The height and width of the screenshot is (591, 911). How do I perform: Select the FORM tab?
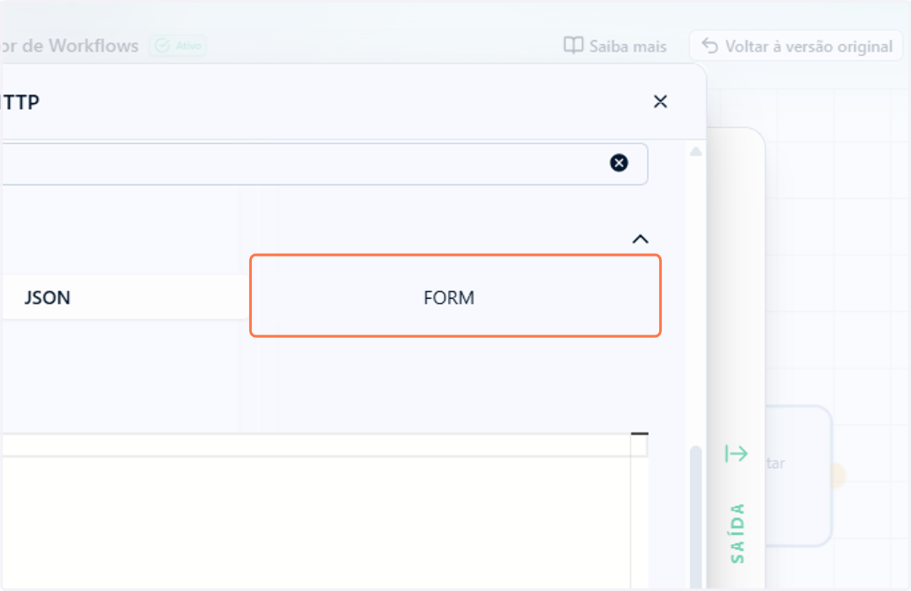(455, 296)
